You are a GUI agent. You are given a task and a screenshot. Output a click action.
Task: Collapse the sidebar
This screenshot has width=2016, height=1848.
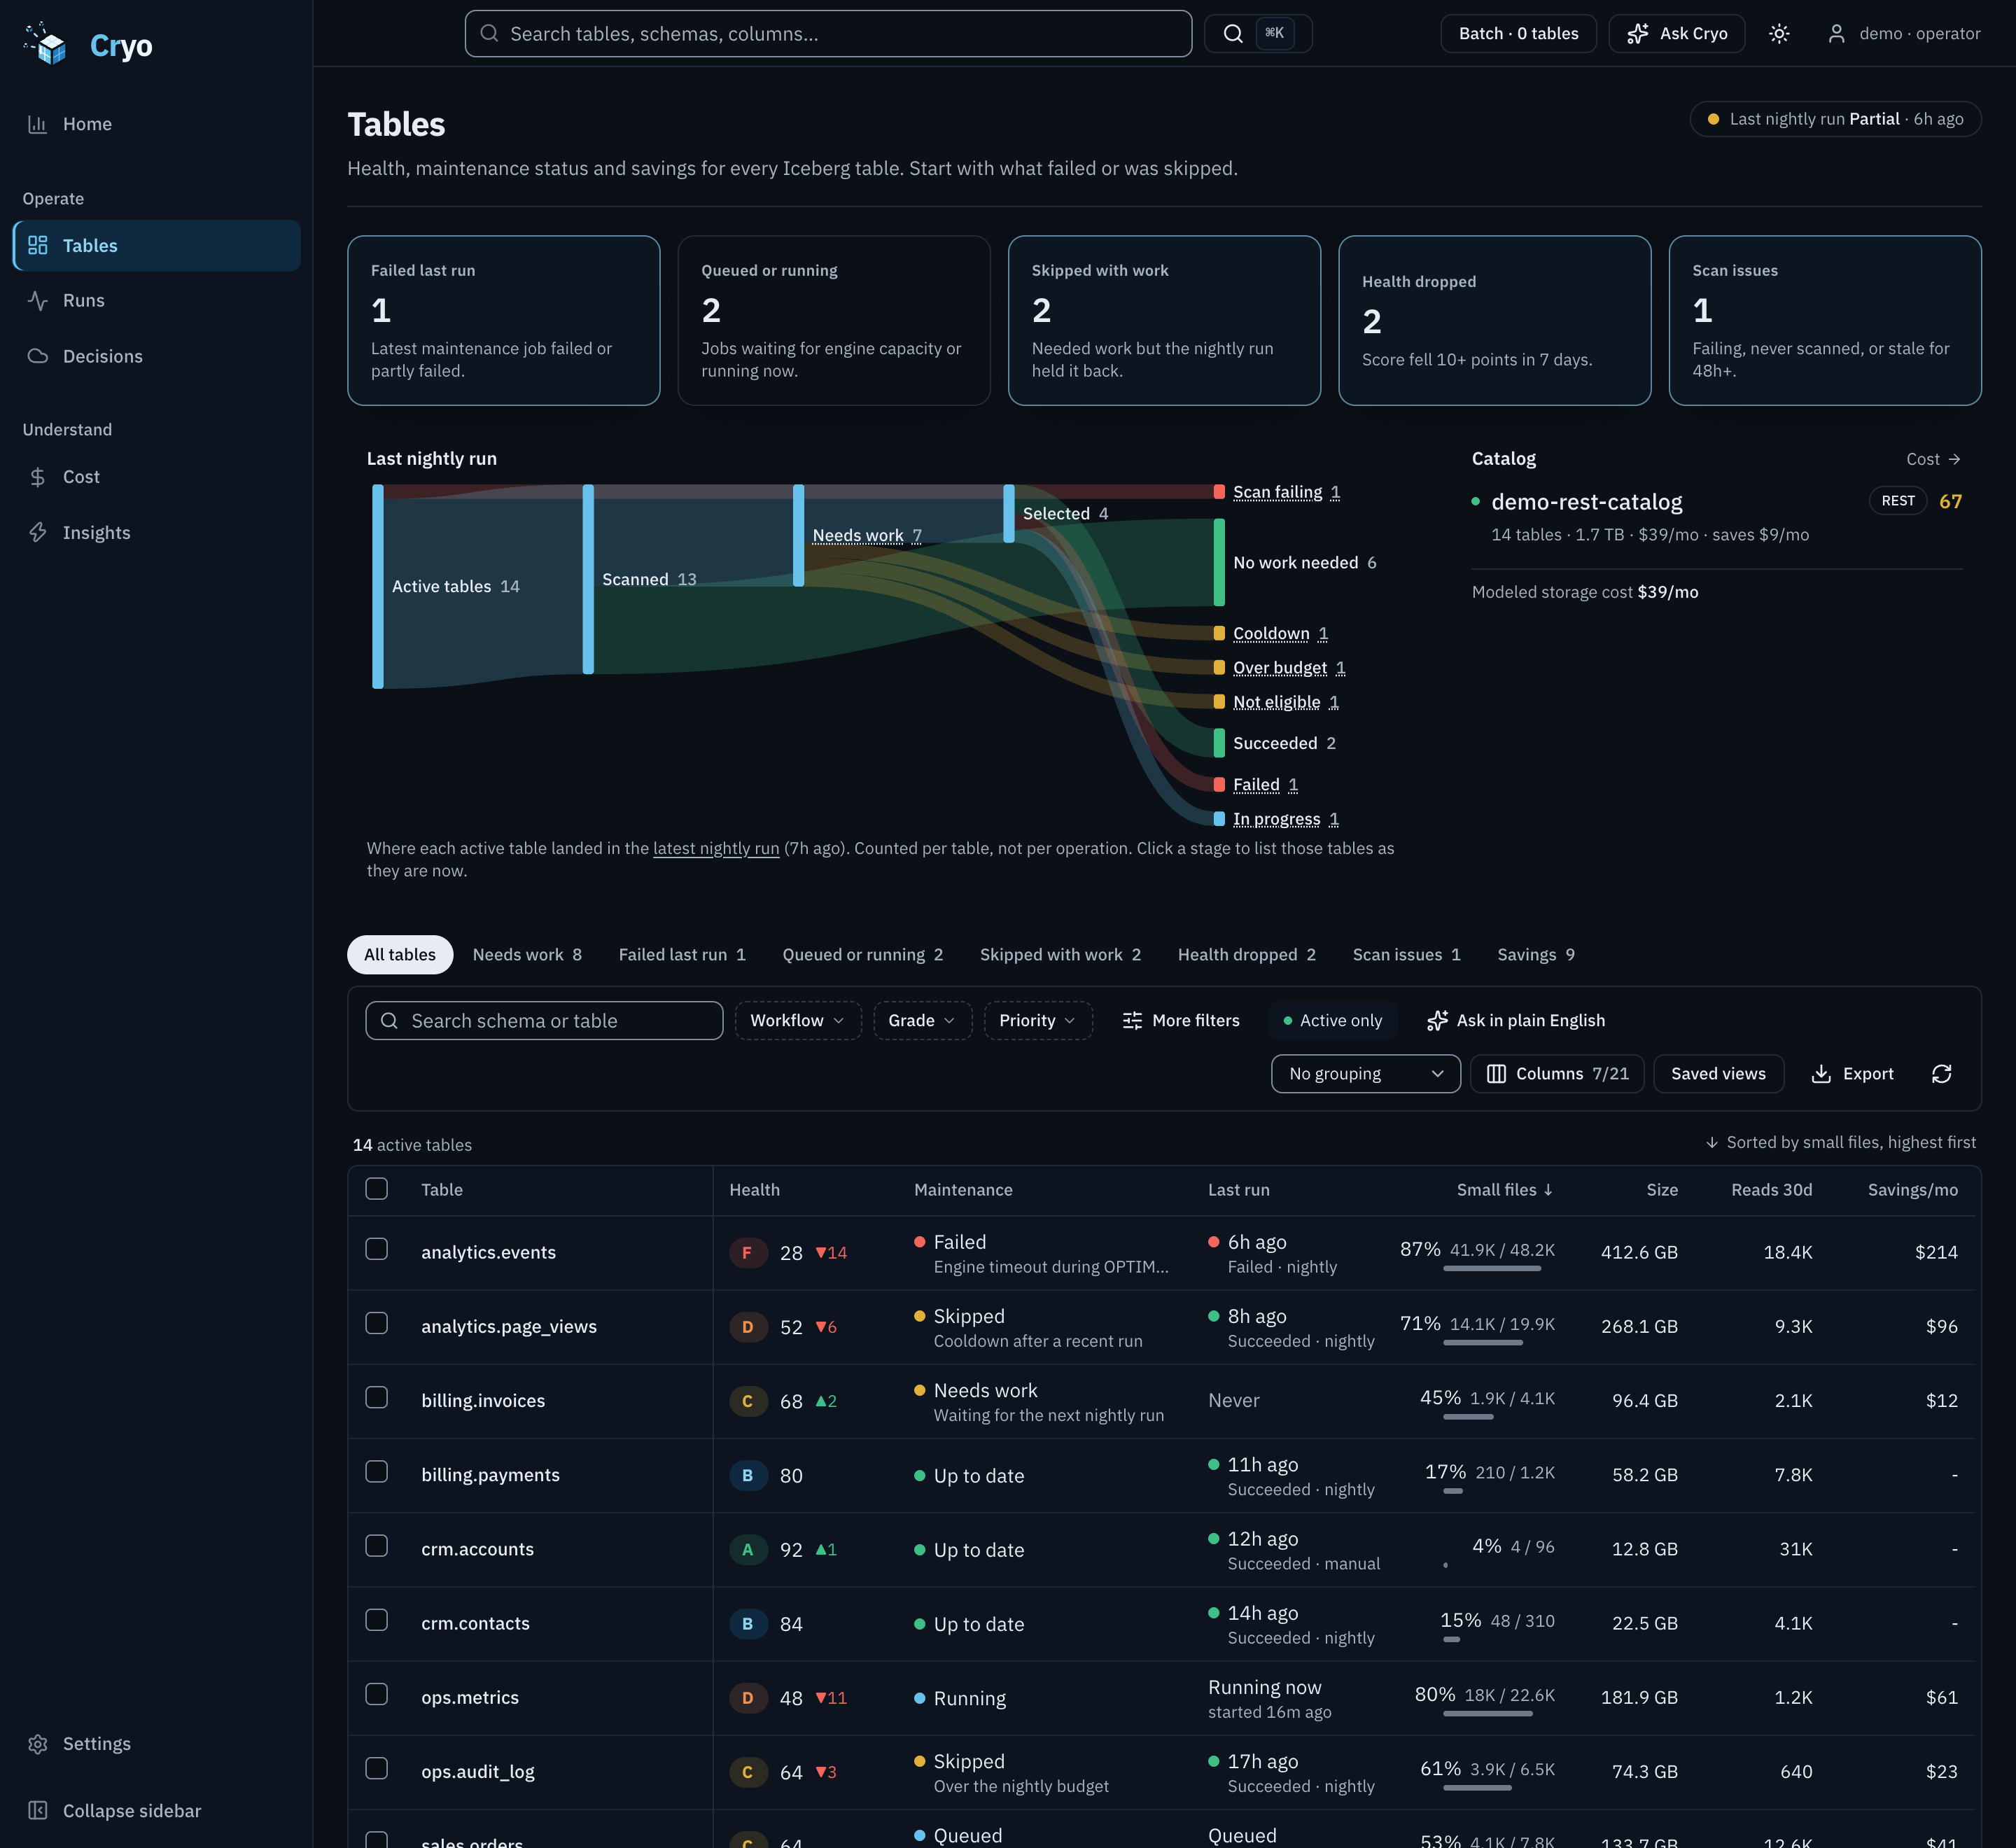click(x=156, y=1810)
